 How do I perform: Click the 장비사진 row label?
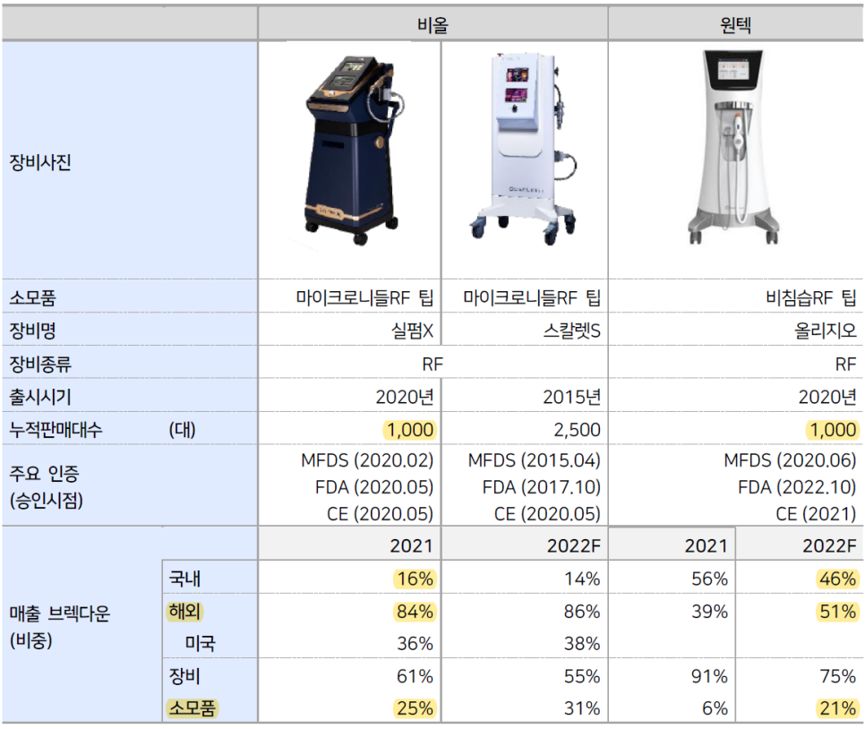point(39,162)
